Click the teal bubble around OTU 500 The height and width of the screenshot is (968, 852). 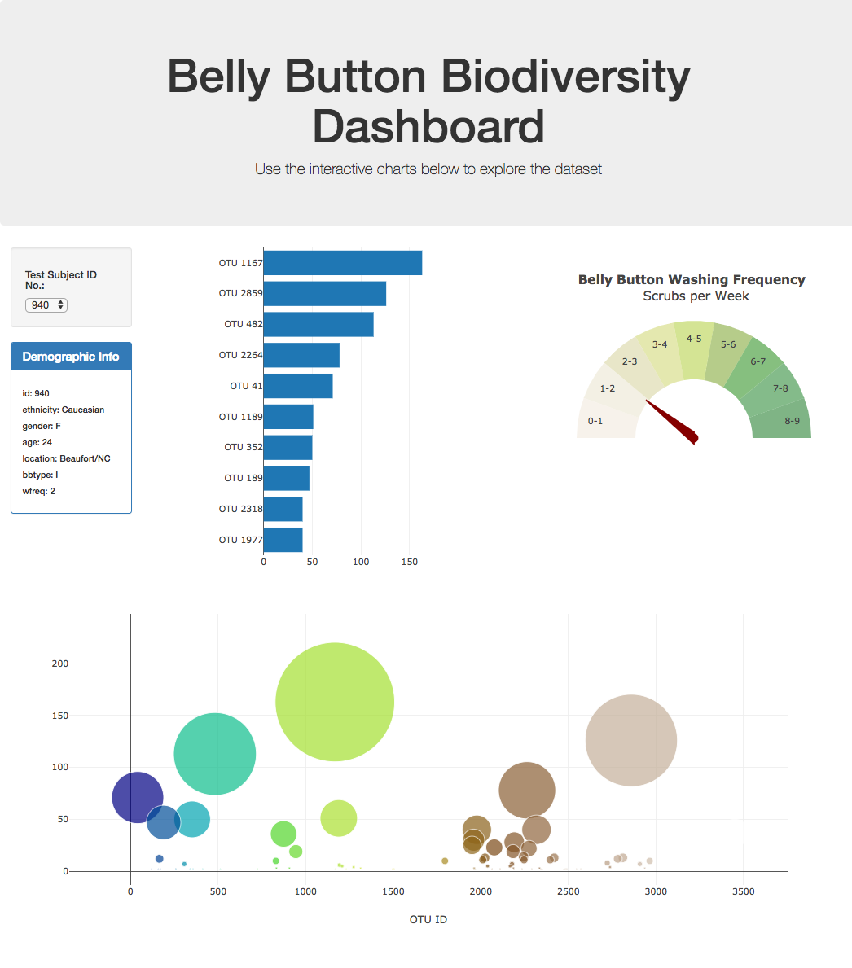214,753
